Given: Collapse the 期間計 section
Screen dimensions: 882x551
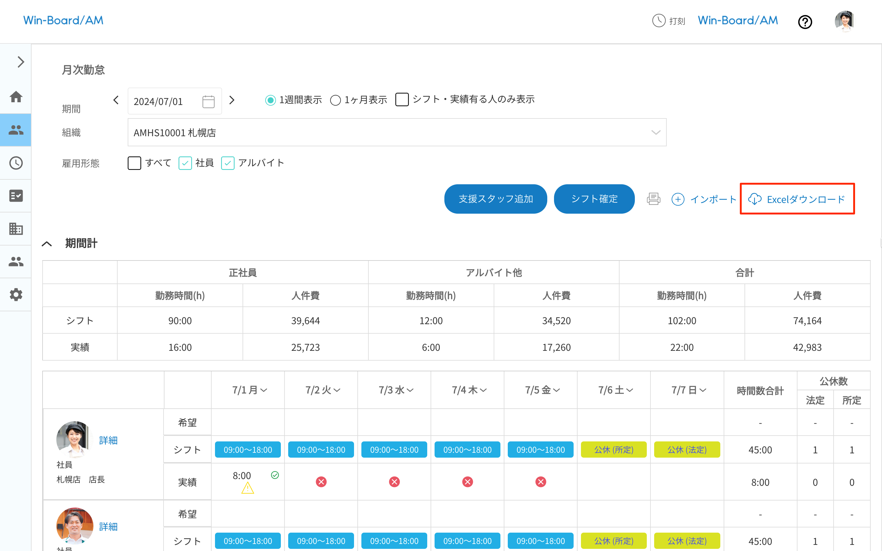Looking at the screenshot, I should 47,244.
